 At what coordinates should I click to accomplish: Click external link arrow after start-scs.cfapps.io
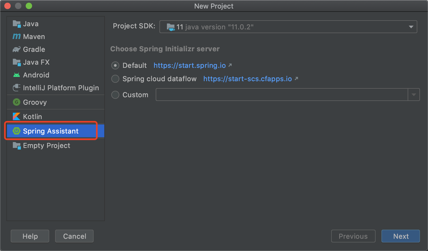pos(296,78)
